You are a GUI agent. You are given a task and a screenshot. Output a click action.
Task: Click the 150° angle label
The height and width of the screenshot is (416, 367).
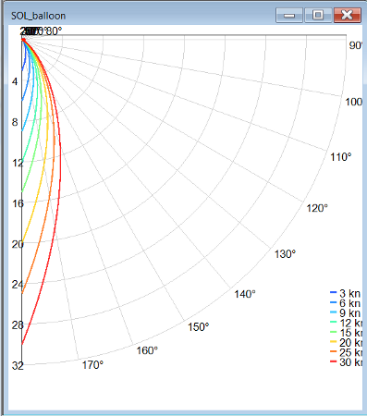click(x=199, y=326)
